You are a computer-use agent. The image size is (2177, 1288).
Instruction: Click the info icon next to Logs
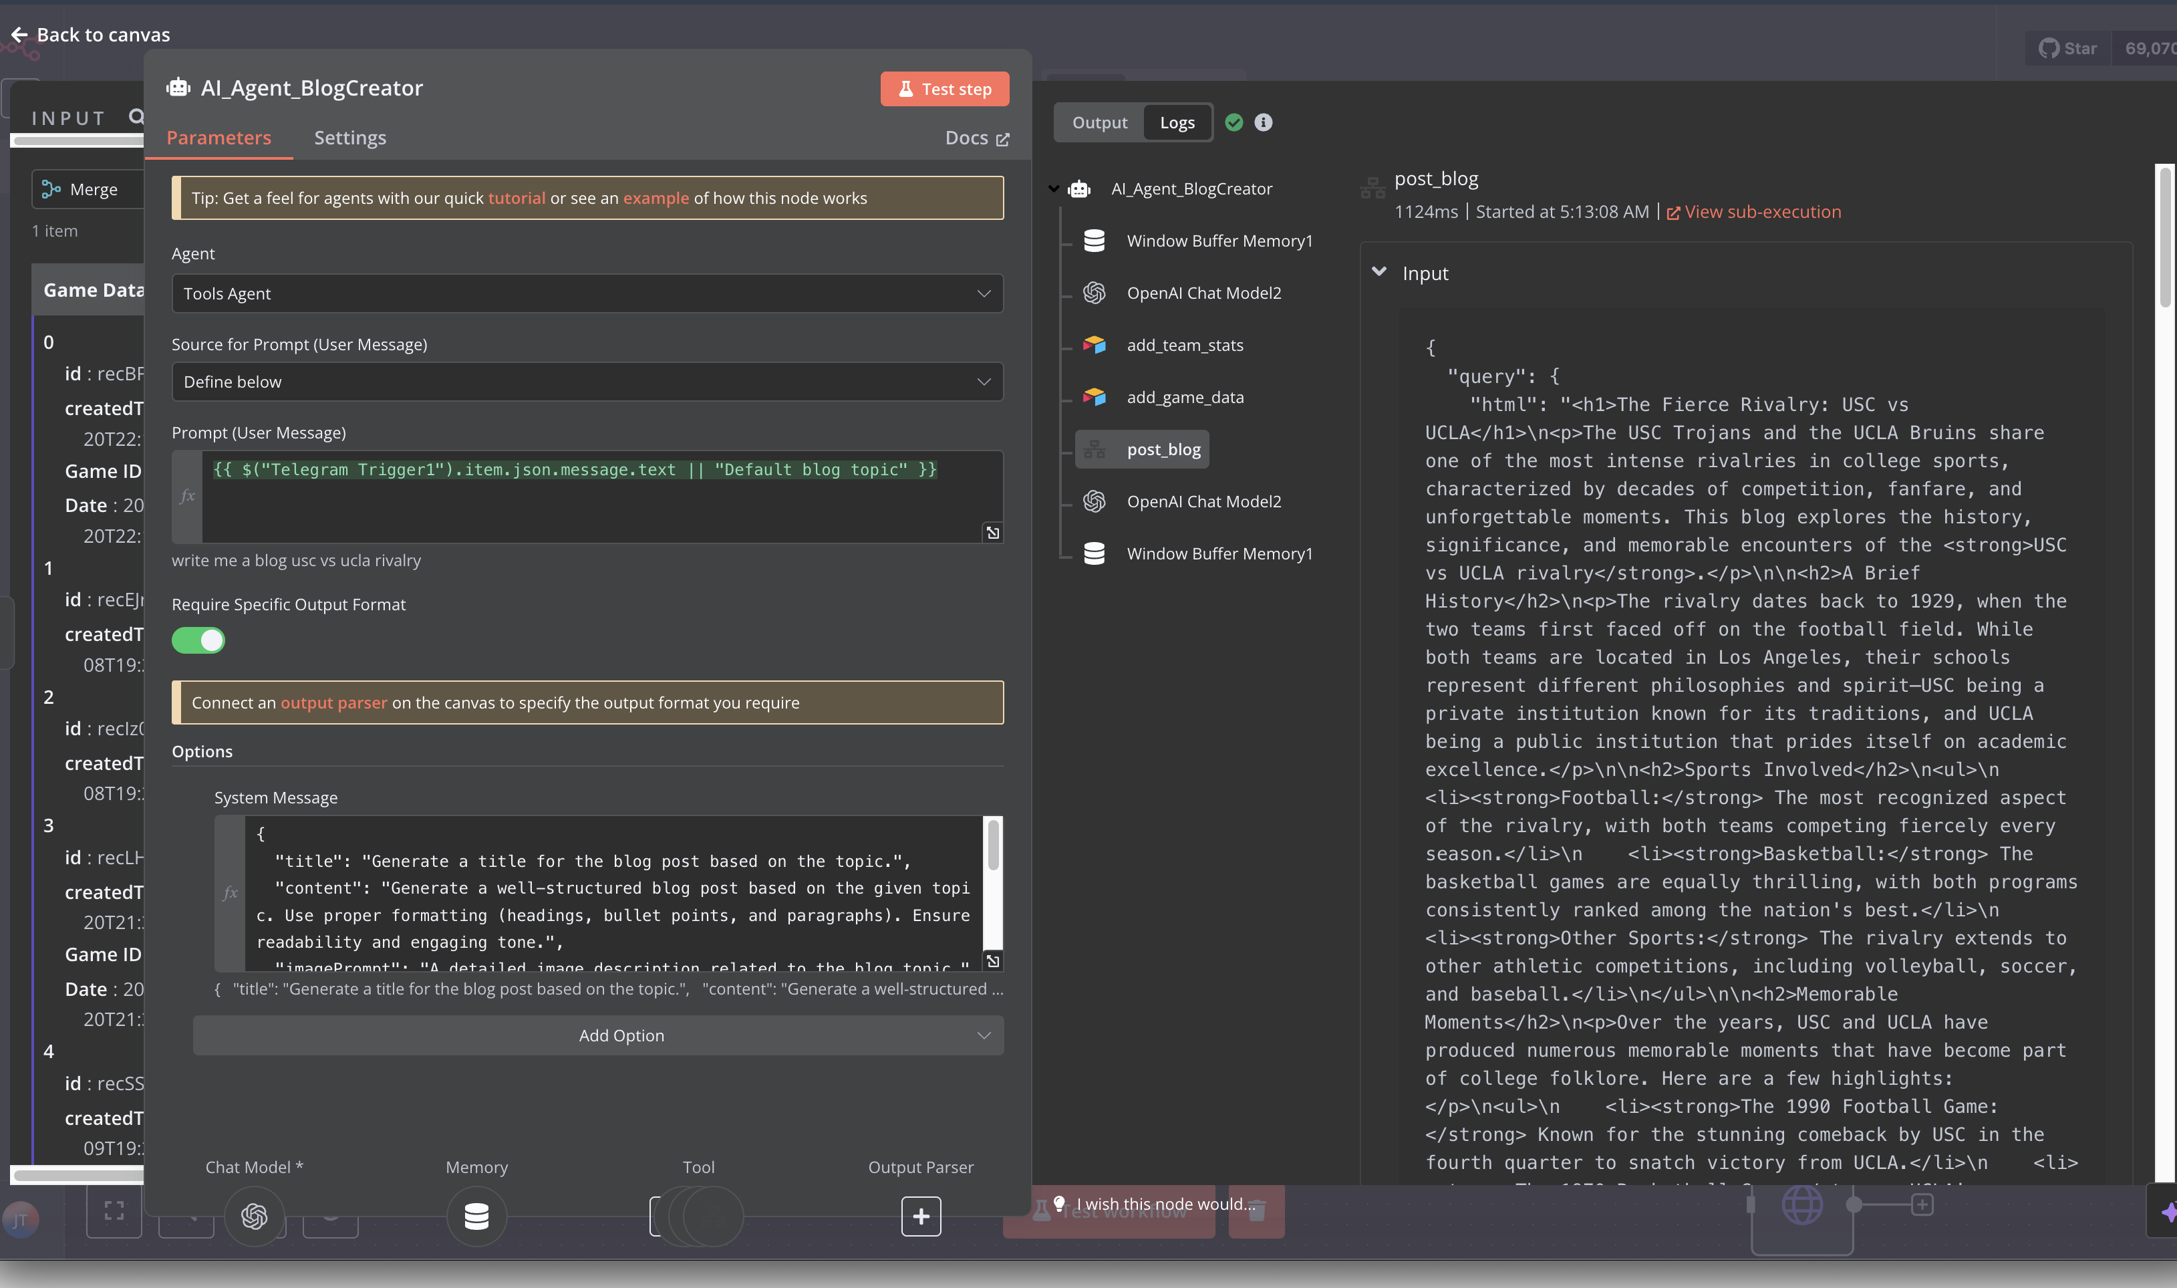tap(1264, 122)
